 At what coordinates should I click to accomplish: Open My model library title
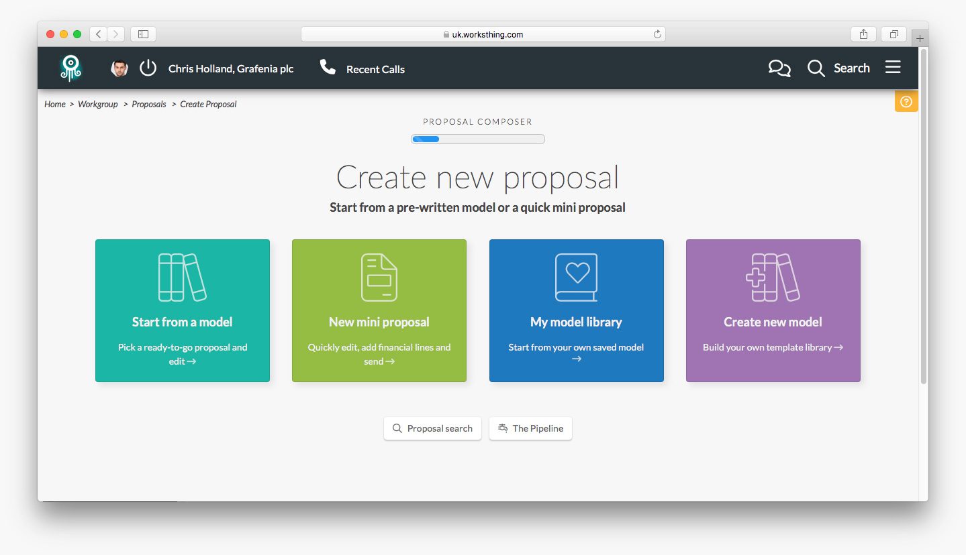pos(576,322)
